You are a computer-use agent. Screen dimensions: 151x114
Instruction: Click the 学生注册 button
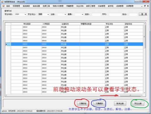pyautogui.click(x=138, y=104)
